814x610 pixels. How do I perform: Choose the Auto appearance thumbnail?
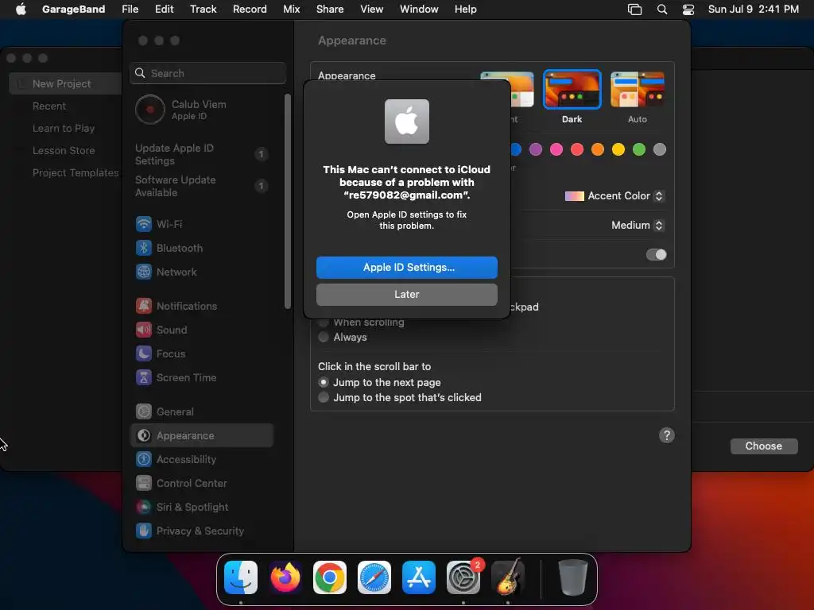[x=637, y=89]
